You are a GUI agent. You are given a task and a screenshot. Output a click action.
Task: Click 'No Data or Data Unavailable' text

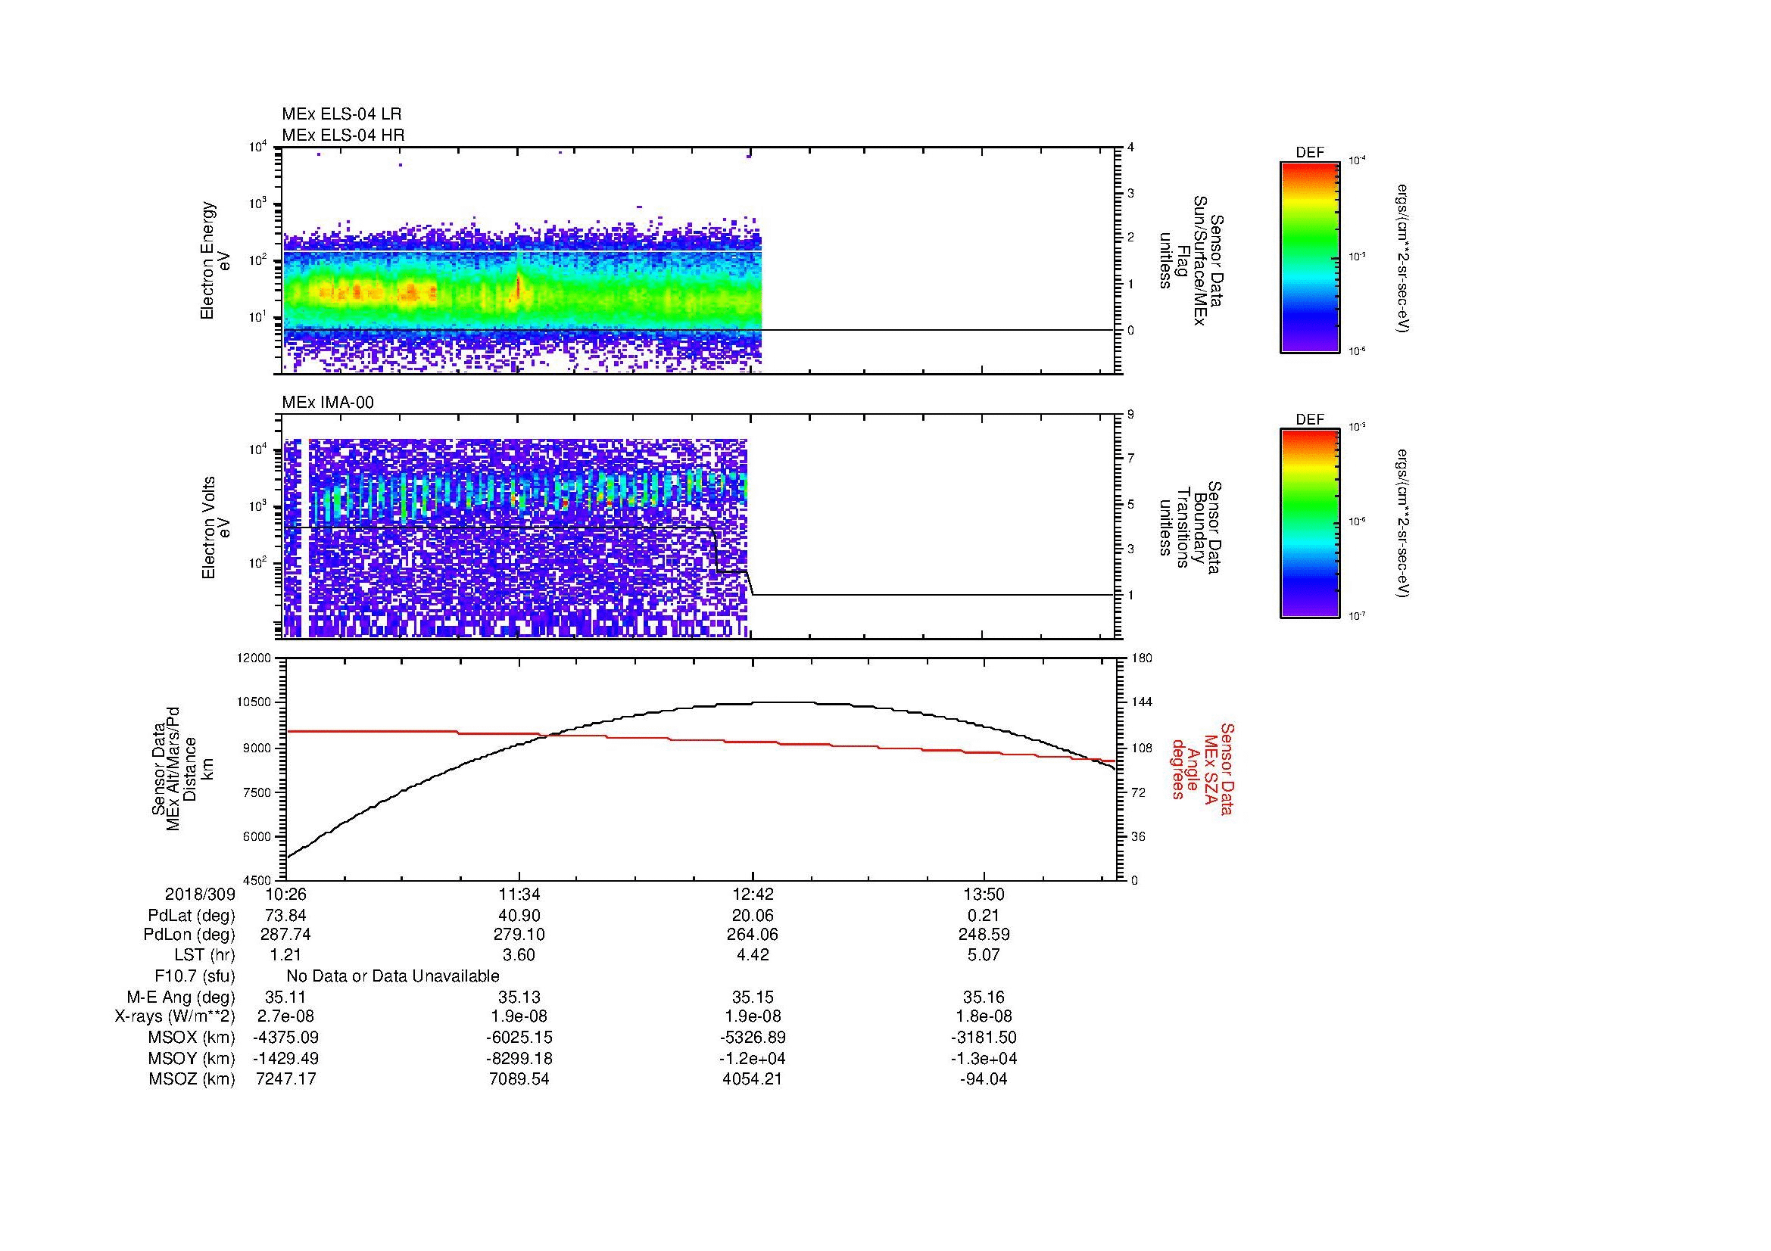[393, 976]
